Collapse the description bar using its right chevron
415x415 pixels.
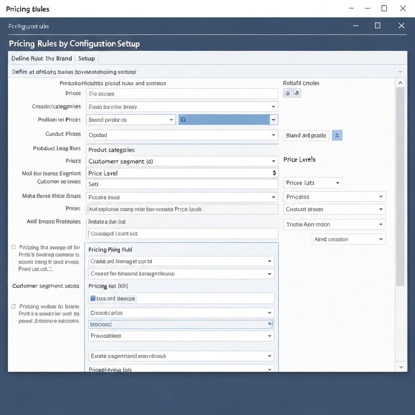click(400, 72)
